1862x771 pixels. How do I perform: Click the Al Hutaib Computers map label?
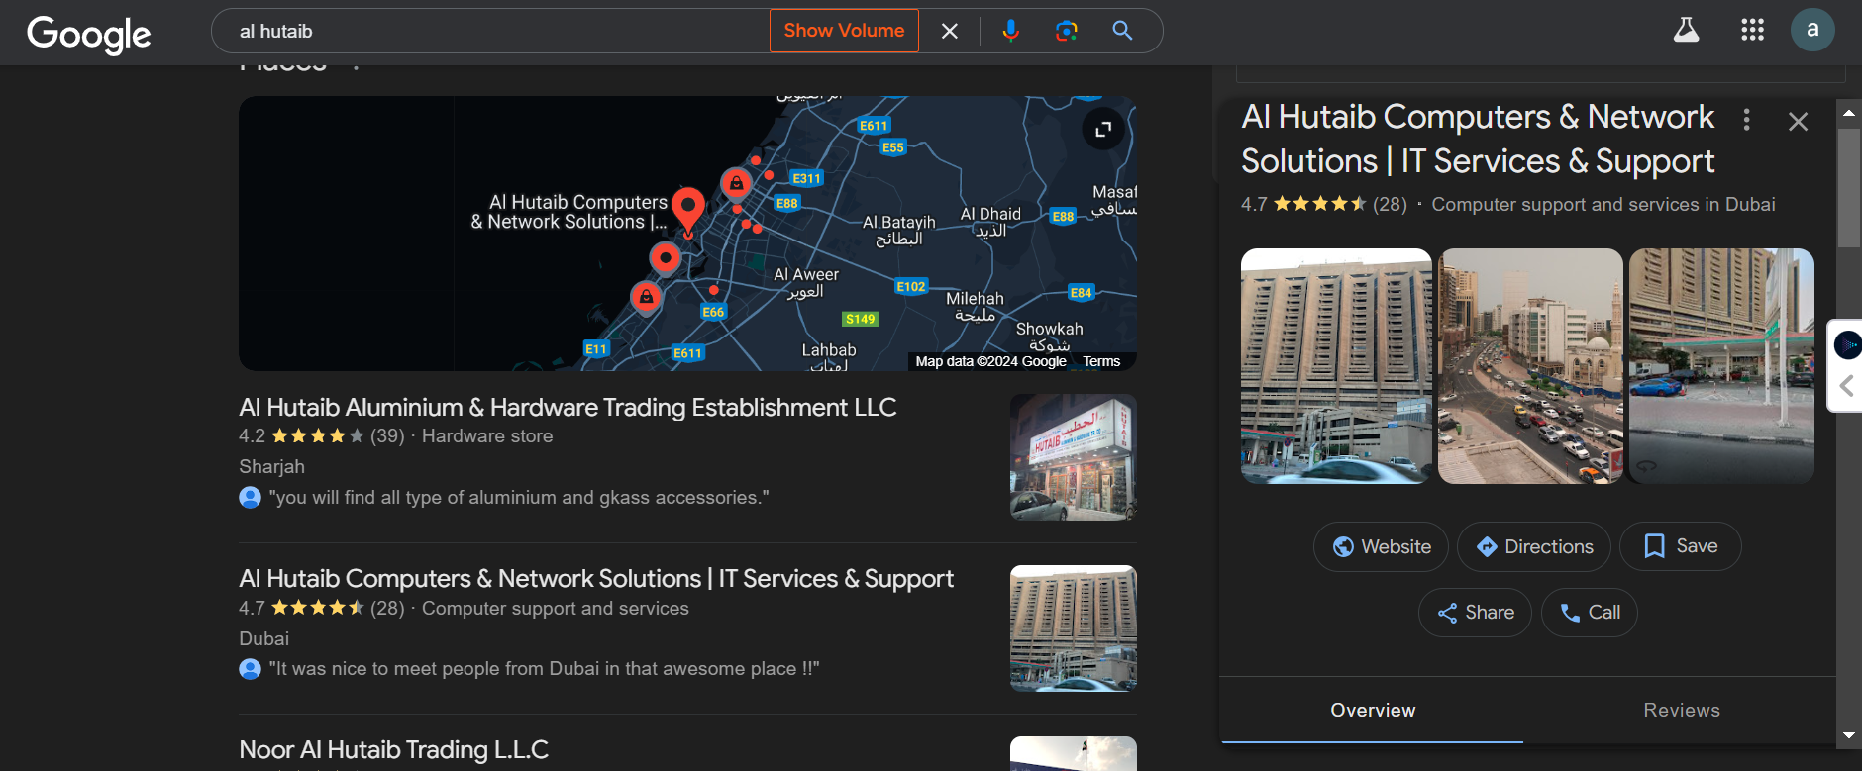coord(571,212)
